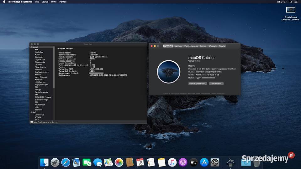Image resolution: width=301 pixels, height=169 pixels.
Task: Open Photos from the Dock
Action: pos(119,162)
